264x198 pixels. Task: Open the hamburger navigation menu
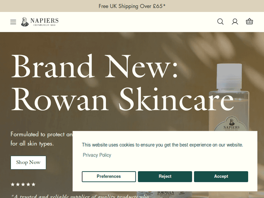(13, 22)
